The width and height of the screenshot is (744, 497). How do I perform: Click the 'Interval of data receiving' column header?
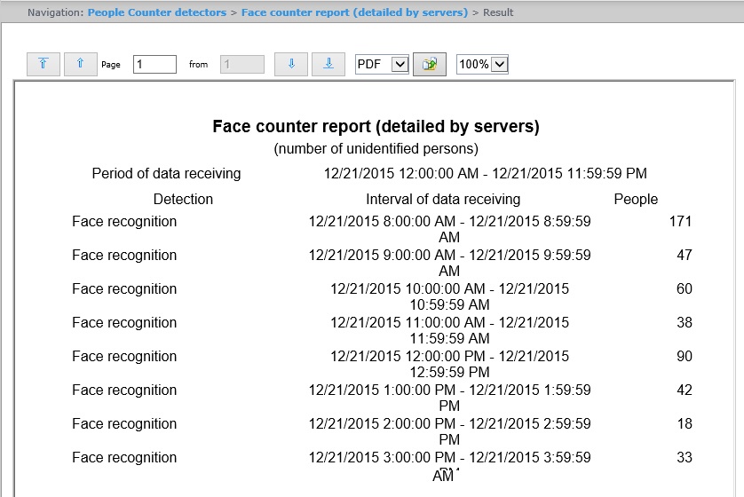tap(443, 199)
